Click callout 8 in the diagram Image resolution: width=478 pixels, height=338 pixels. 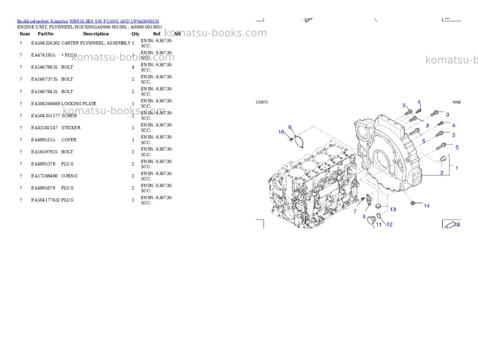[x=458, y=224]
